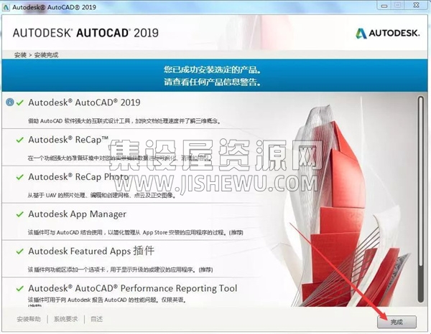Click the blue info icon beside AutoCAD 2019
The image size is (431, 334).
(9, 102)
